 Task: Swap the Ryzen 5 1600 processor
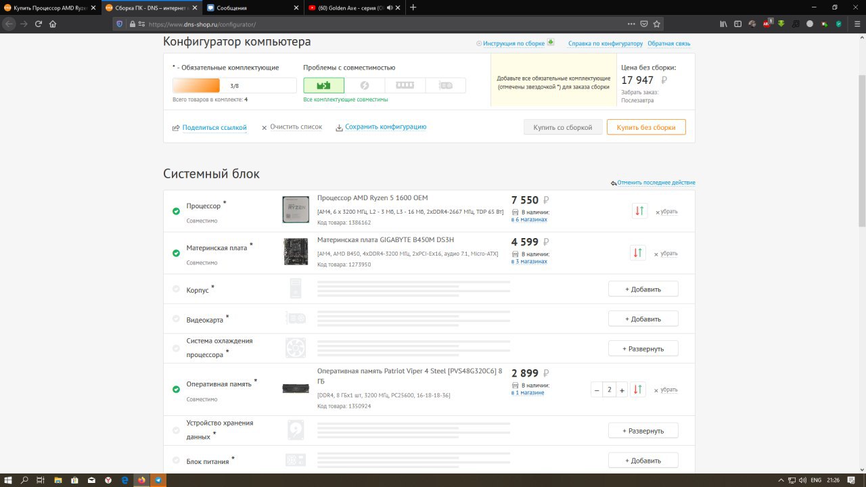639,211
